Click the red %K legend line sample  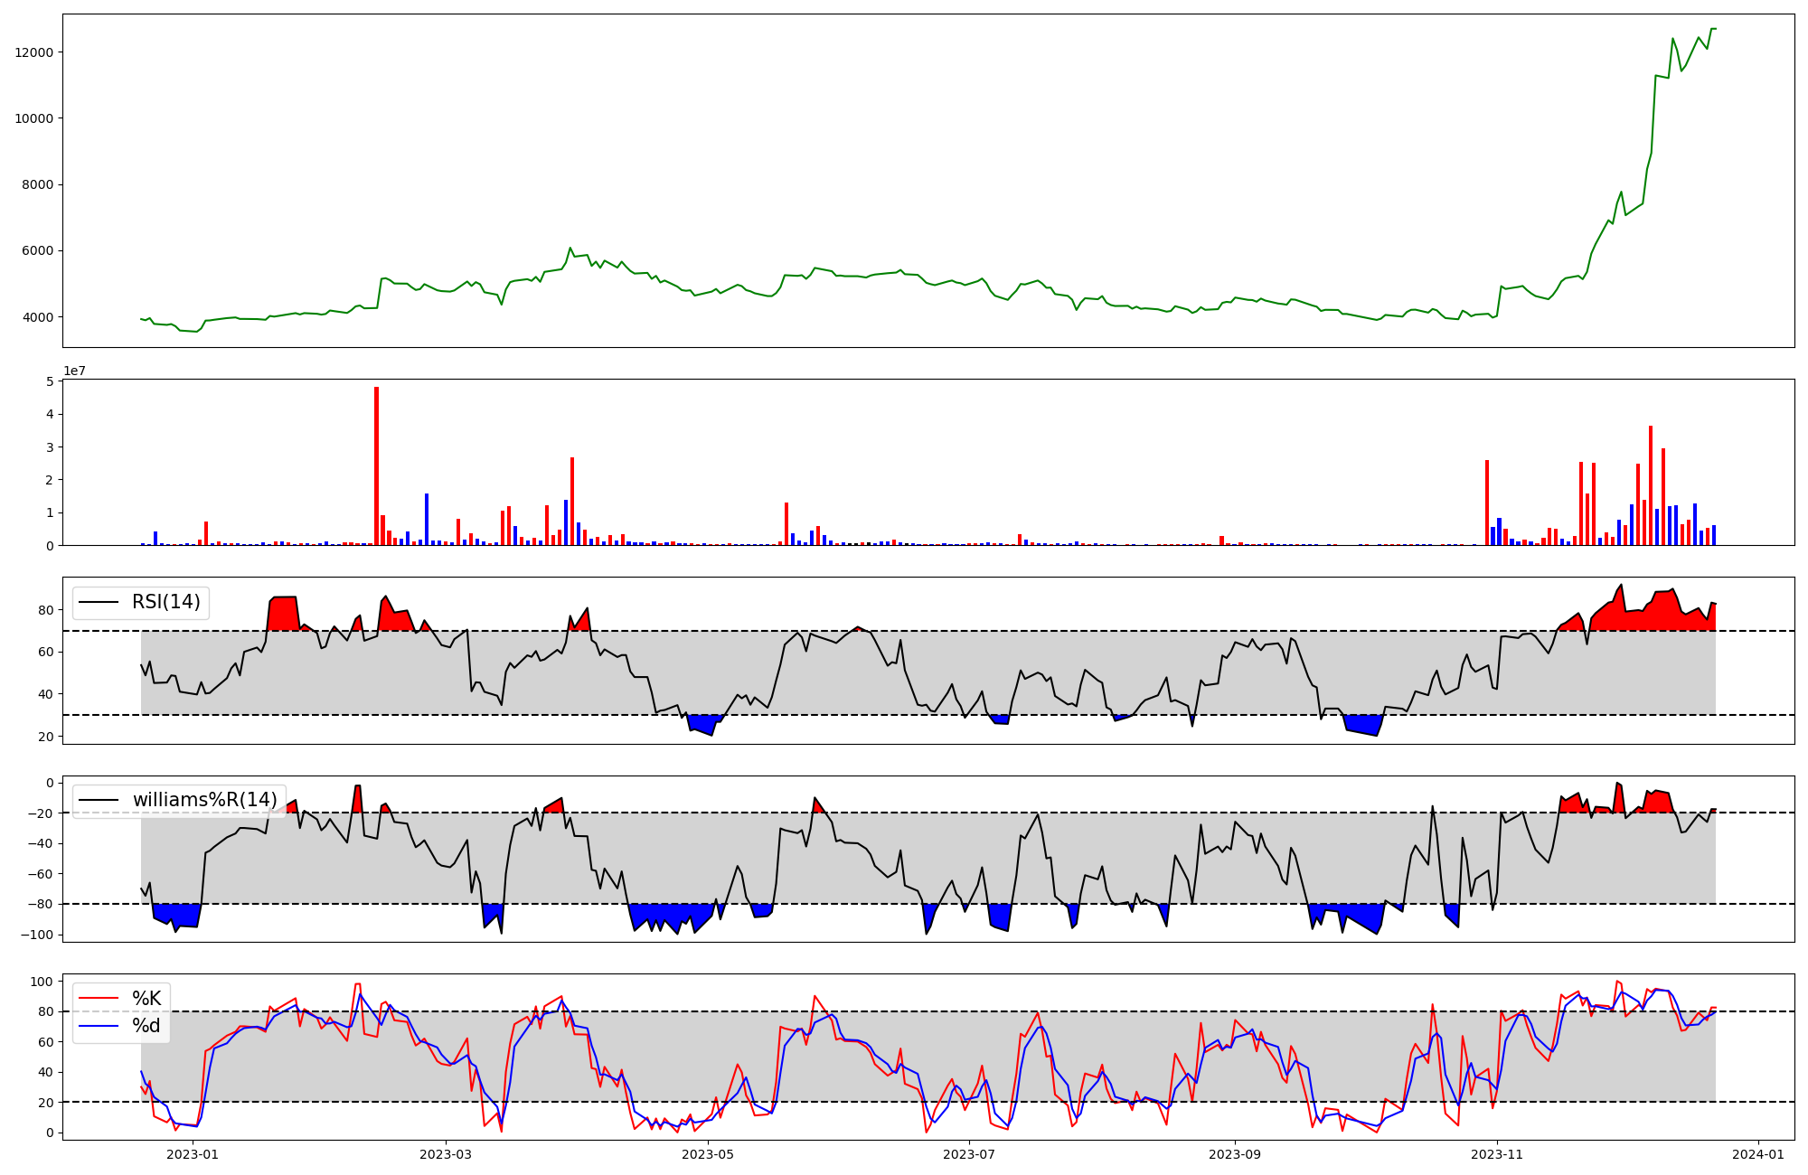click(99, 999)
